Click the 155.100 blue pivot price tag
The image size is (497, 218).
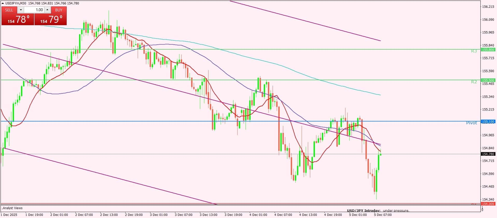pyautogui.click(x=488, y=121)
